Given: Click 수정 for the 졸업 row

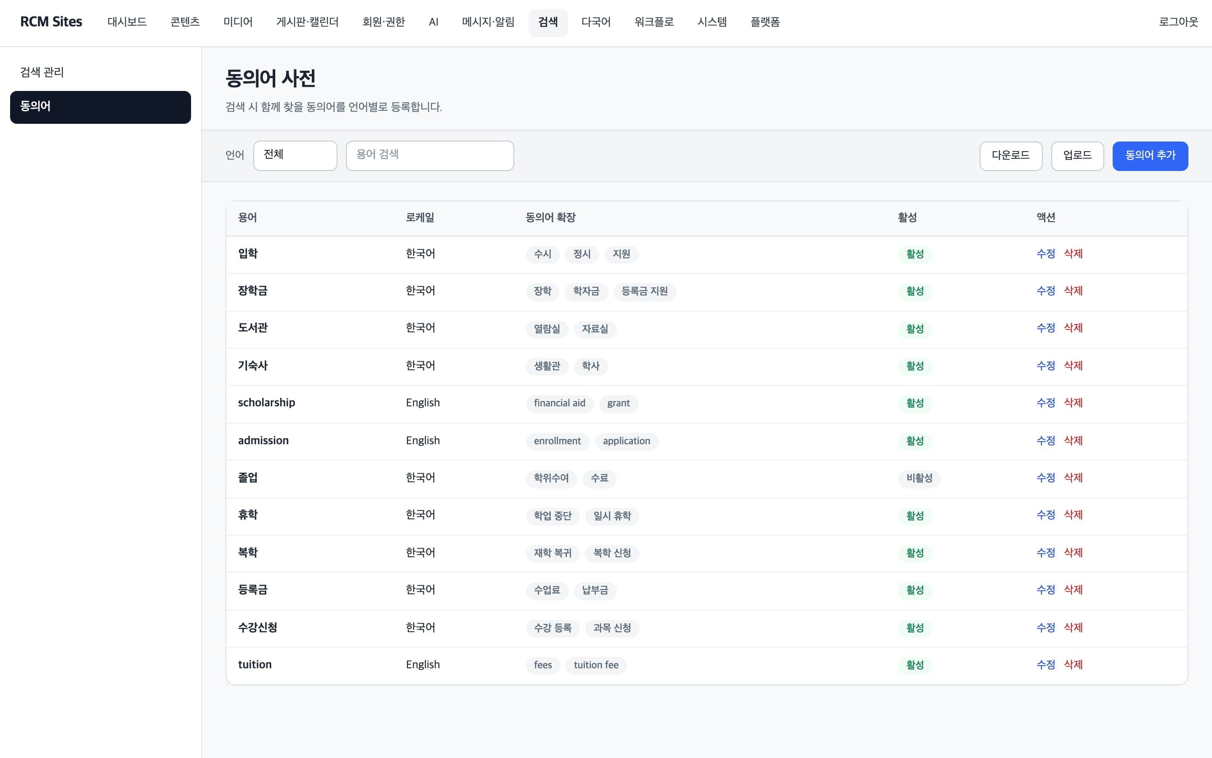Looking at the screenshot, I should click(x=1045, y=478).
